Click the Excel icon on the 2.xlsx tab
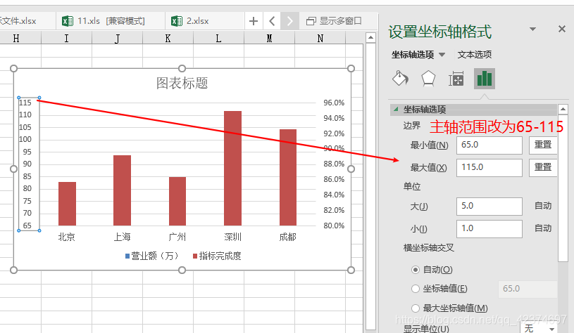This screenshot has width=574, height=333. click(x=177, y=21)
